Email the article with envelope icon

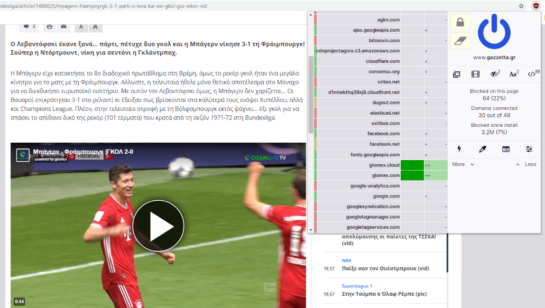[63, 27]
